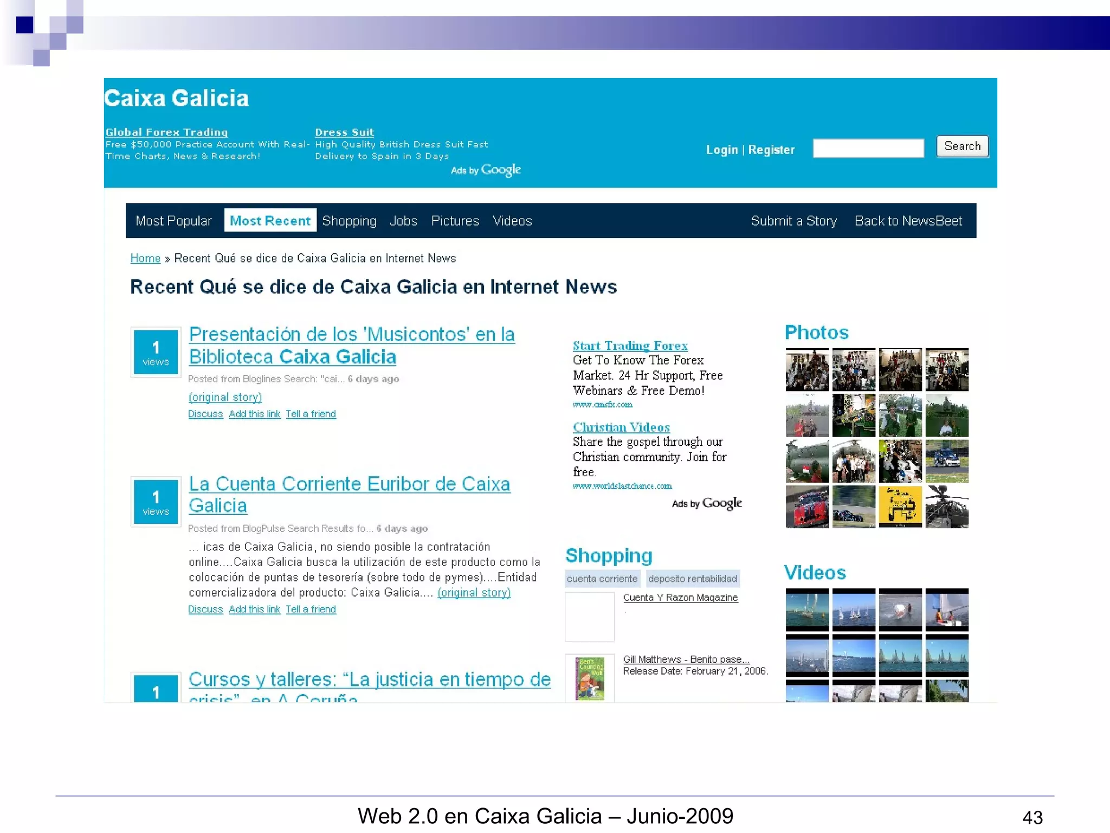
Task: Open Submit a Story page
Action: (793, 221)
